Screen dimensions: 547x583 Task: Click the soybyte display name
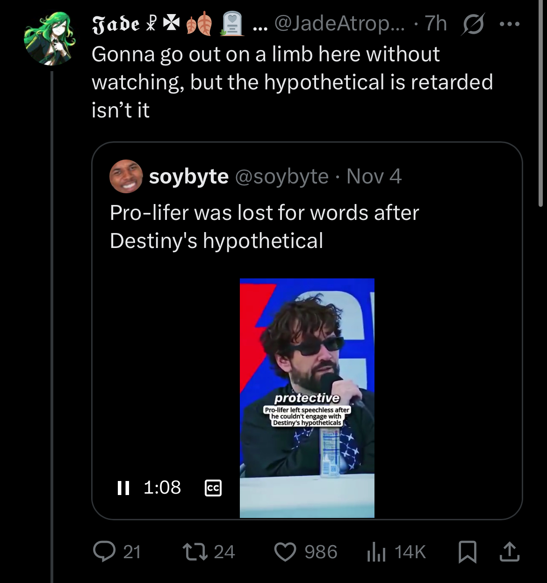189,176
